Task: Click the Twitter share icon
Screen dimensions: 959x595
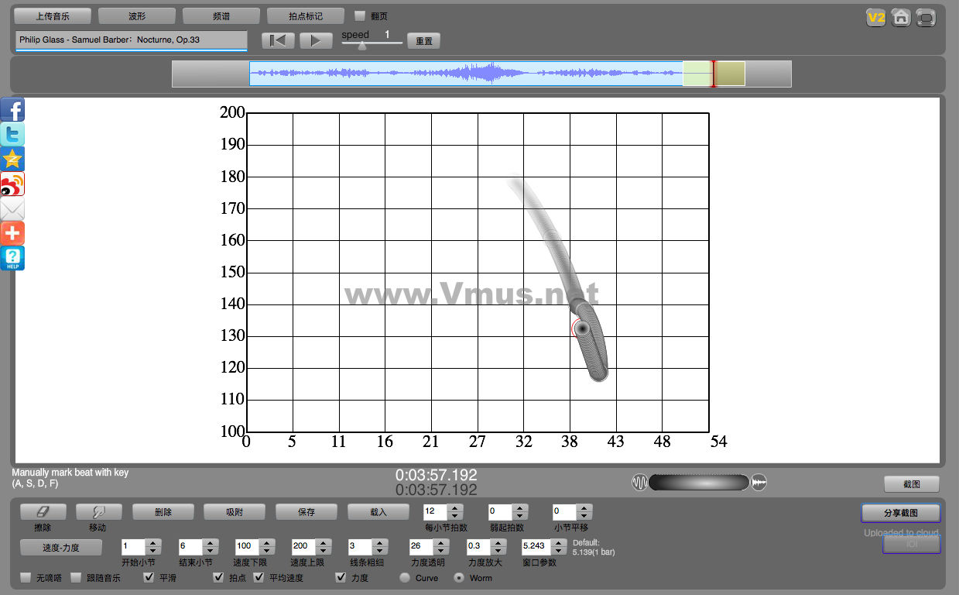Action: (x=12, y=135)
